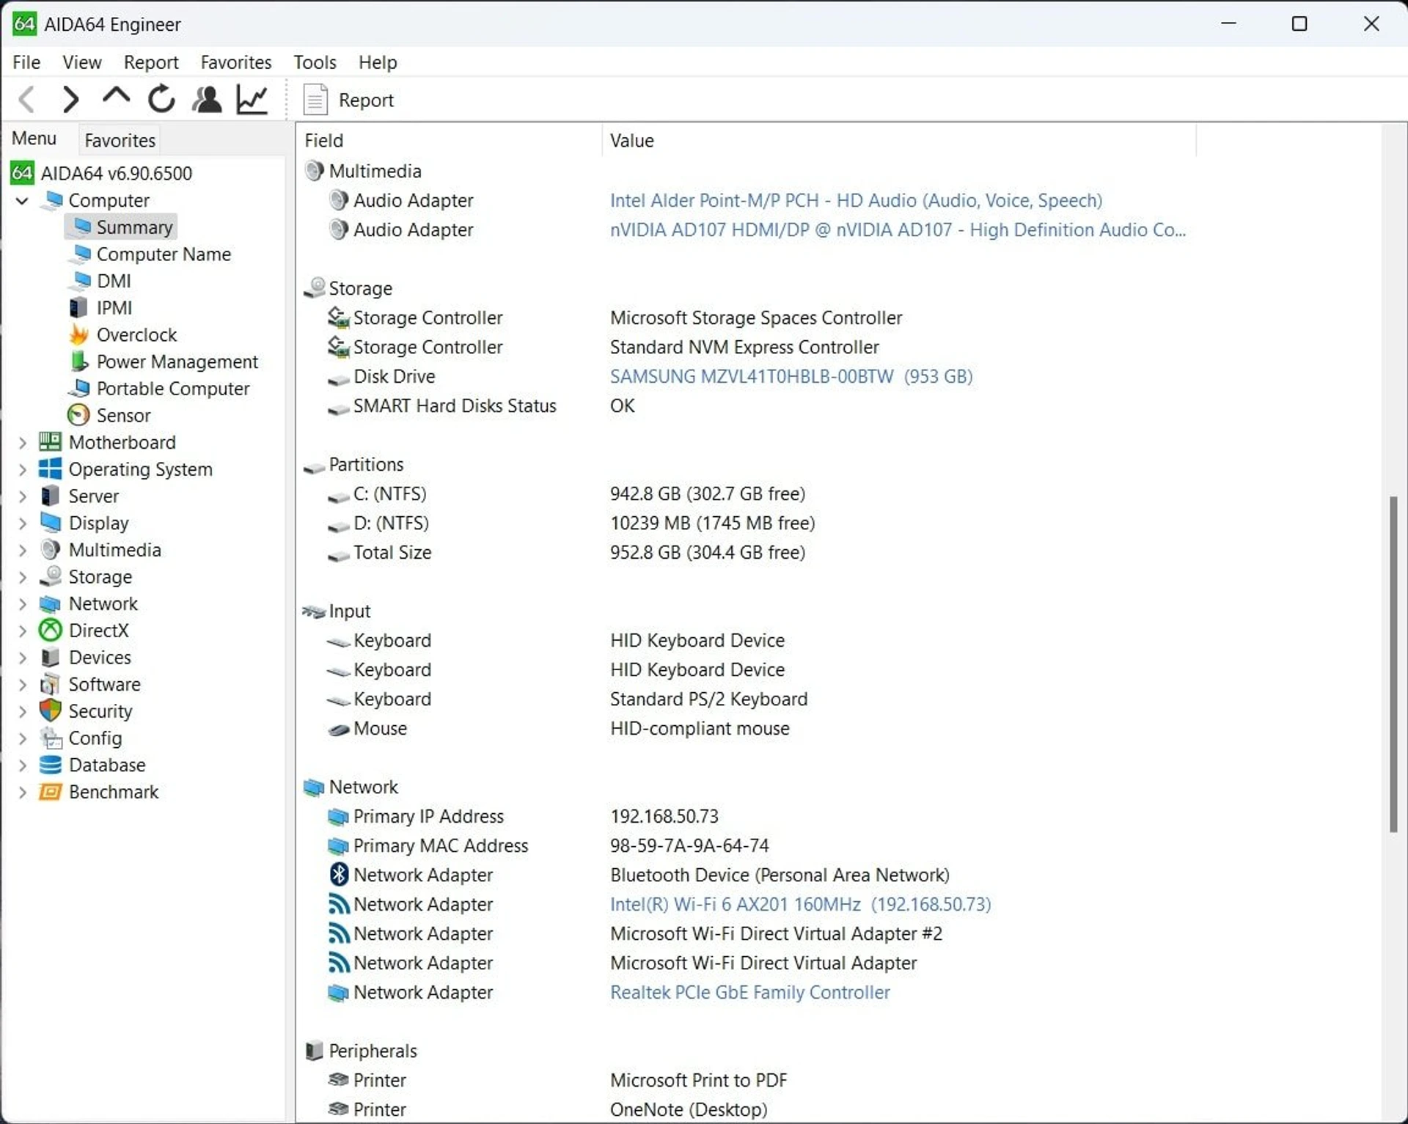Click the Motherboard icon in sidebar
This screenshot has width=1408, height=1124.
click(50, 442)
